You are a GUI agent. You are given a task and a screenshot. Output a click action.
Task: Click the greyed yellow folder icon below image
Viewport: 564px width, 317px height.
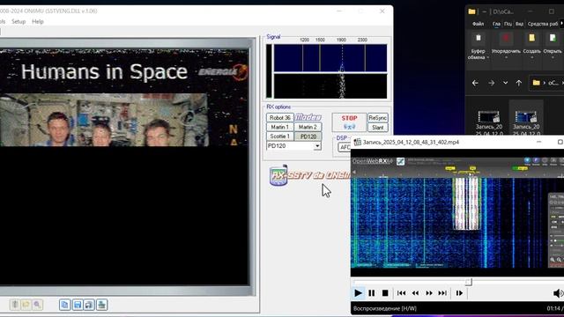tap(26, 305)
